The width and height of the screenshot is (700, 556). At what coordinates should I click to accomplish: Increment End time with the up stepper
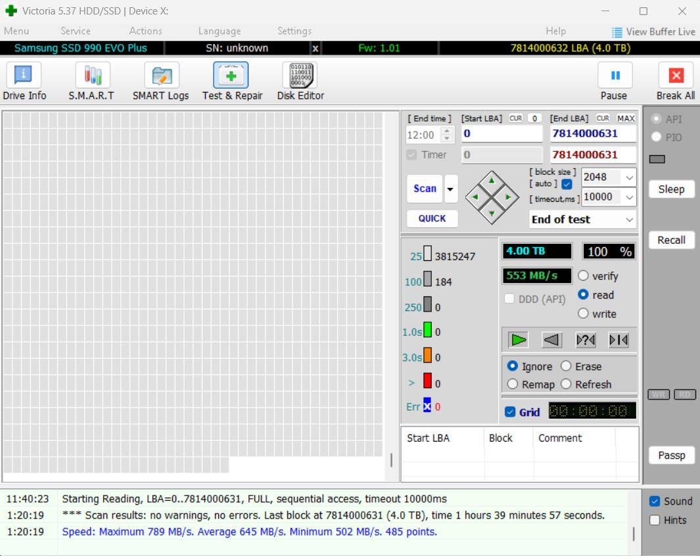tap(445, 130)
